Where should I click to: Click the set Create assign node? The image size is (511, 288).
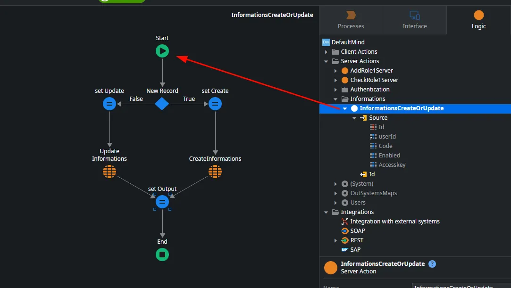point(215,104)
